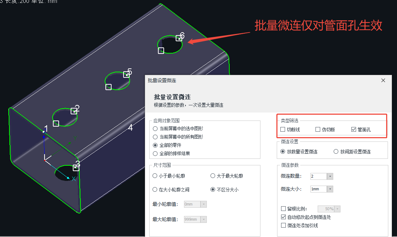The width and height of the screenshot is (397, 237).
Task: Click the 微连数量 value field
Action: (x=318, y=176)
